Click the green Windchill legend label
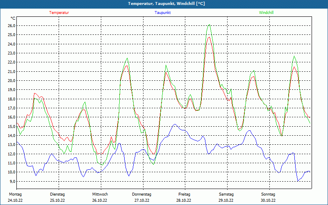 (266, 13)
